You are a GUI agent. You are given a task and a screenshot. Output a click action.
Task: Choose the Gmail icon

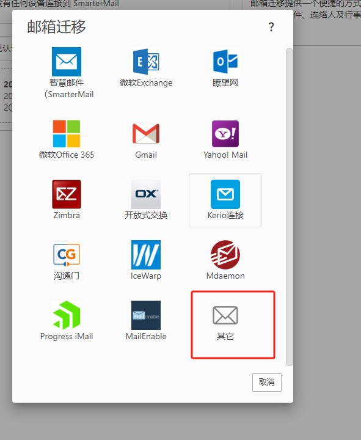pyautogui.click(x=146, y=134)
